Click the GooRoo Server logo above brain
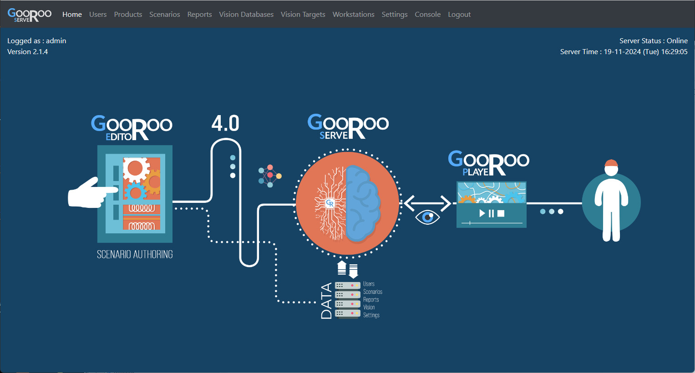 tap(348, 127)
